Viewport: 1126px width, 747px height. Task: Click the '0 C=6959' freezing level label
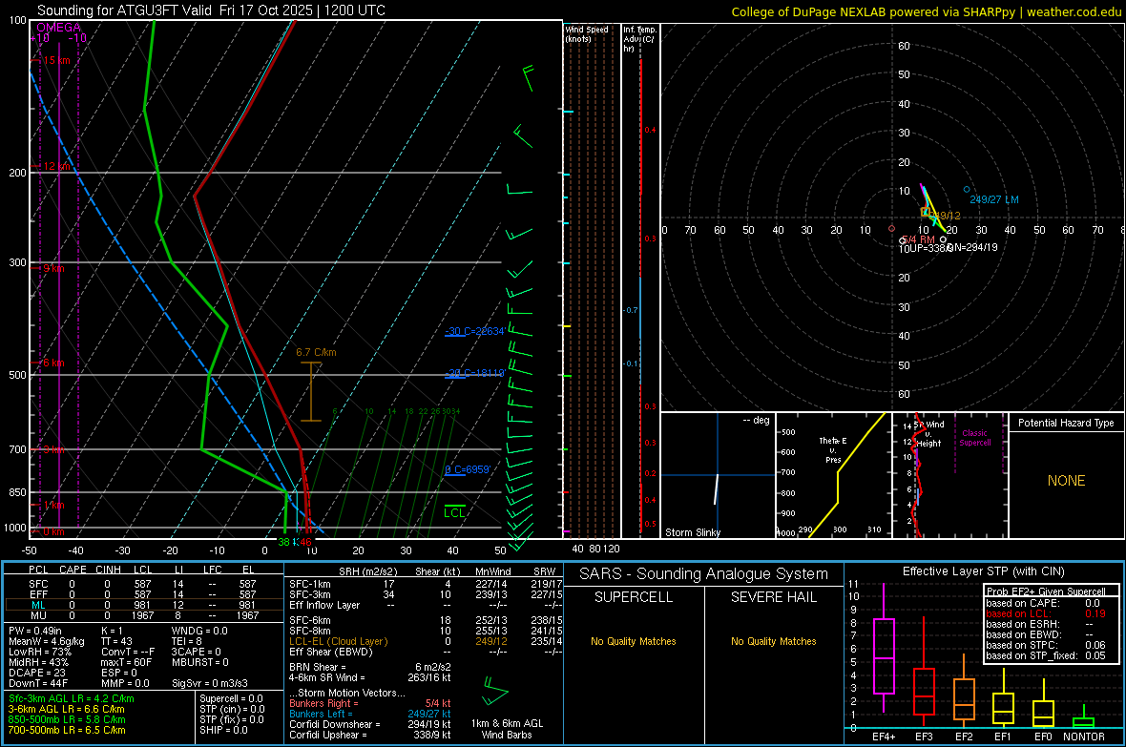pos(468,469)
